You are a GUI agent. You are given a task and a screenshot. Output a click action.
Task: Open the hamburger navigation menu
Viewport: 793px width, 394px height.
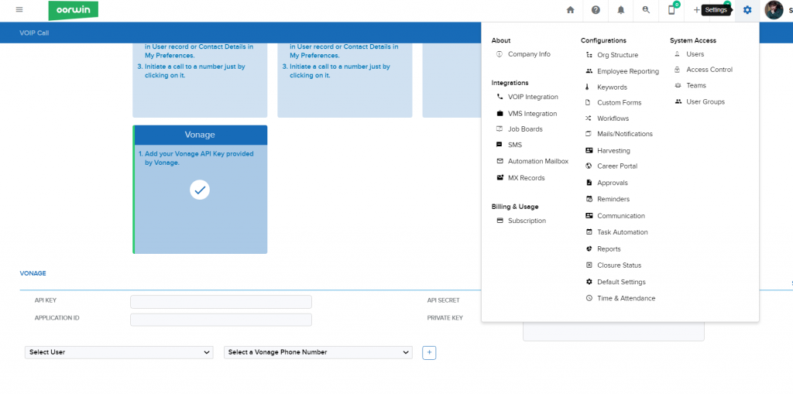19,9
